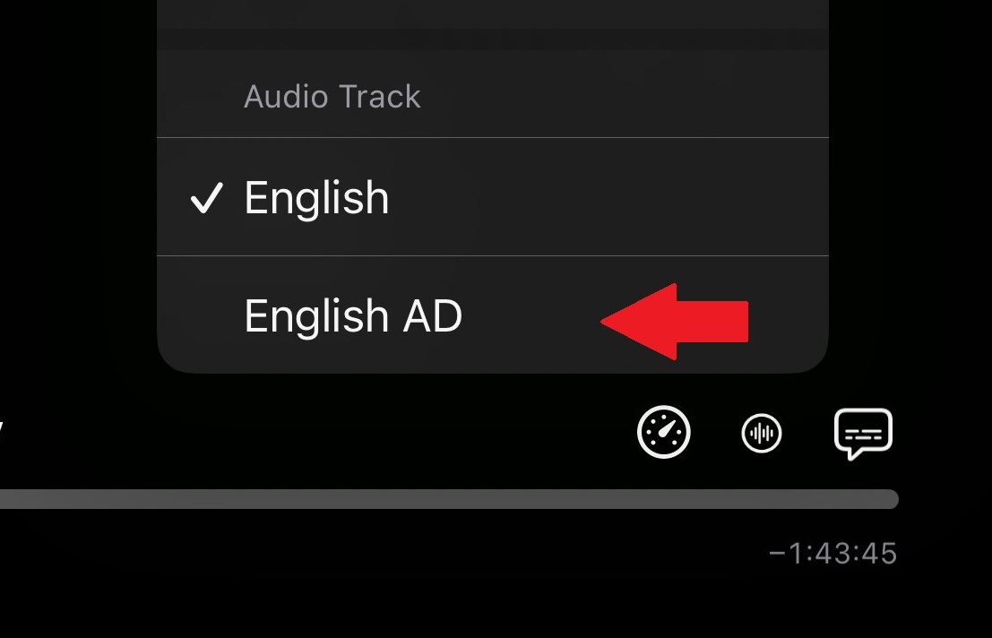Close audio menu via the waveform button

(x=761, y=433)
